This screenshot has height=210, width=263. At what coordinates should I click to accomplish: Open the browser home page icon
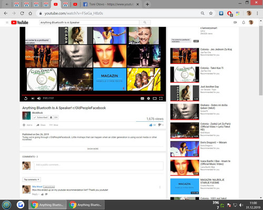(x=30, y=13)
